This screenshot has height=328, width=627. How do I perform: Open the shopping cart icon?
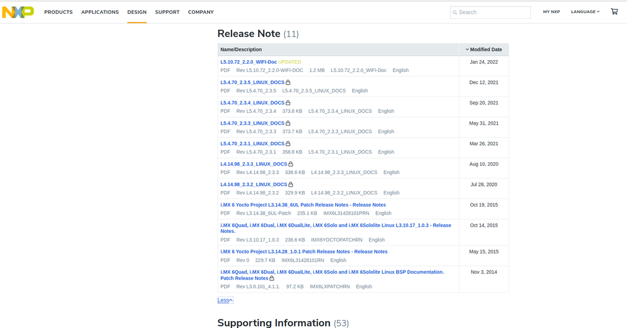coord(614,11)
